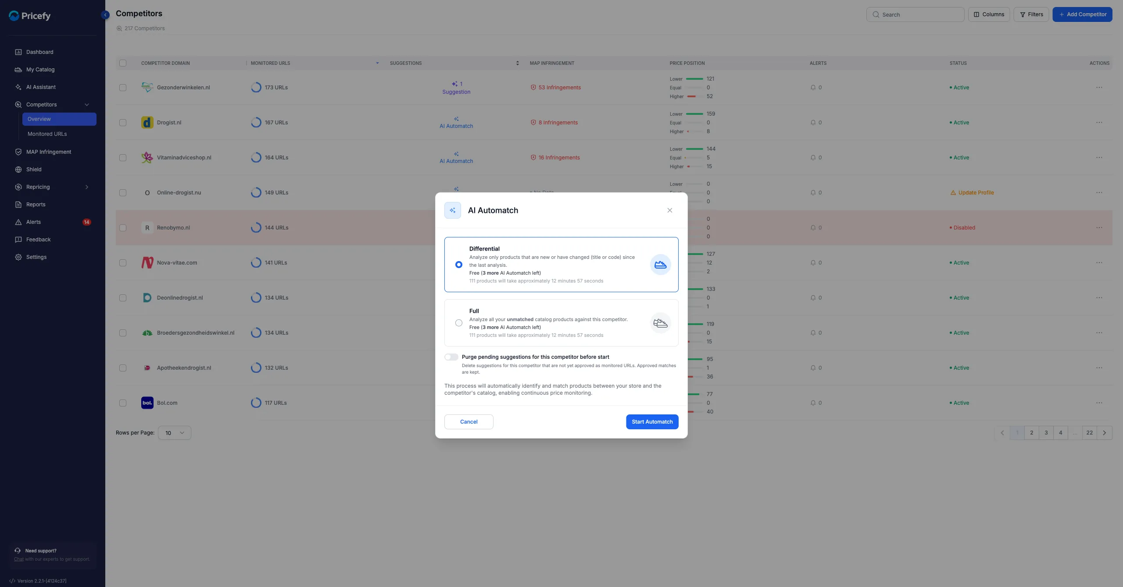Click the Lower price bar for Gezonderwinkelen.nl
The height and width of the screenshot is (587, 1123).
point(694,79)
